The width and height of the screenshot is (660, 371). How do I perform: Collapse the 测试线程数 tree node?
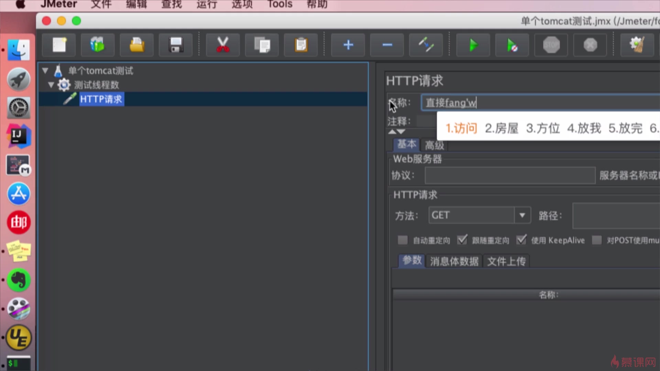51,85
